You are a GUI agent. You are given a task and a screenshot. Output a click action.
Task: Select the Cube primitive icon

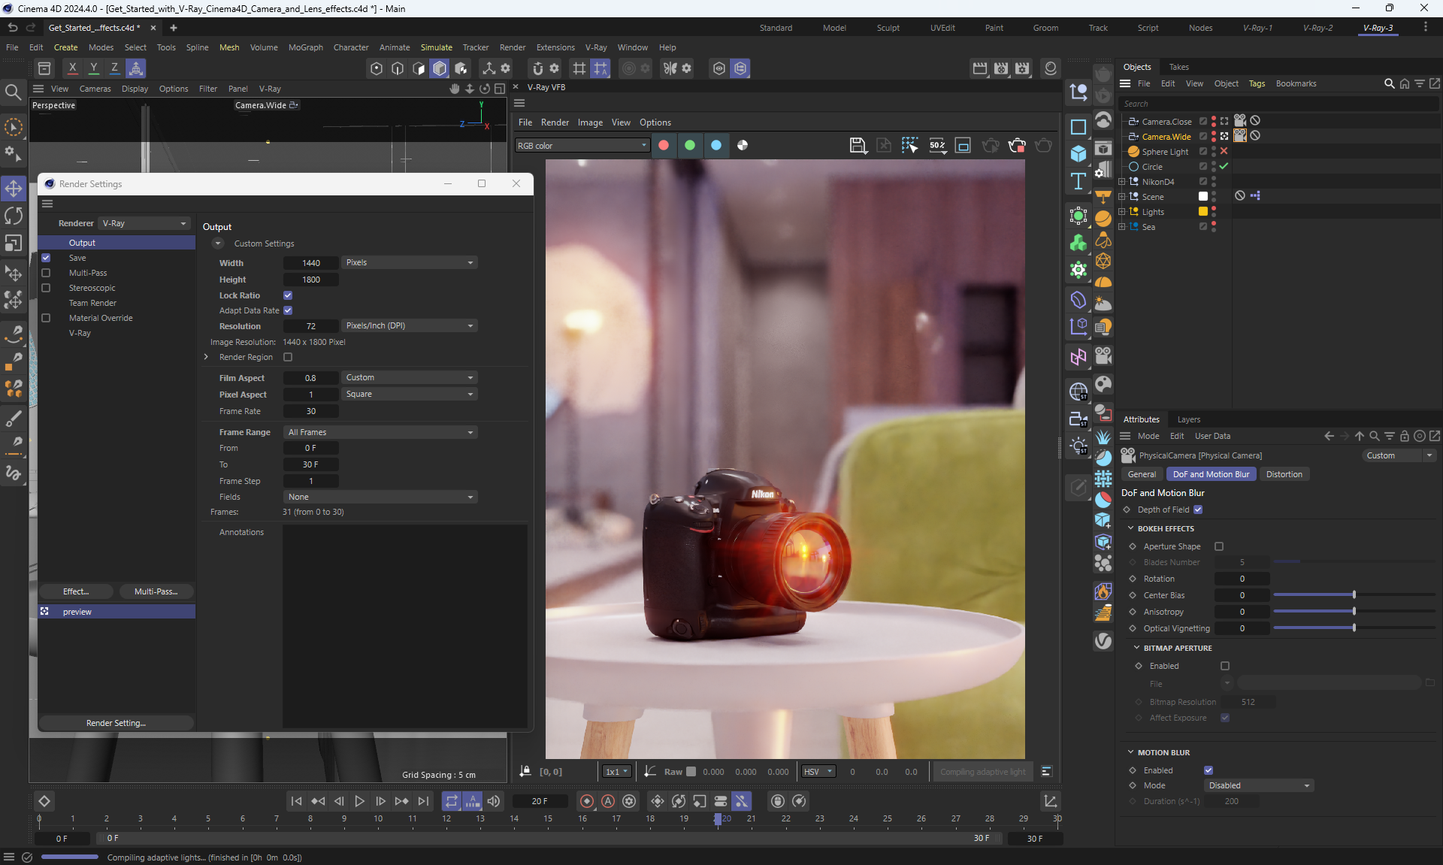pos(1078,153)
